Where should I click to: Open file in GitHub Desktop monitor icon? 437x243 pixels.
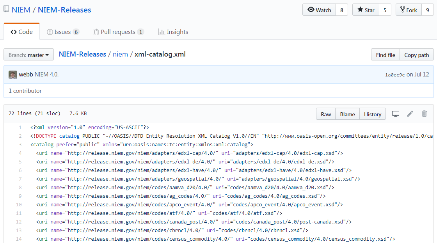pos(396,114)
